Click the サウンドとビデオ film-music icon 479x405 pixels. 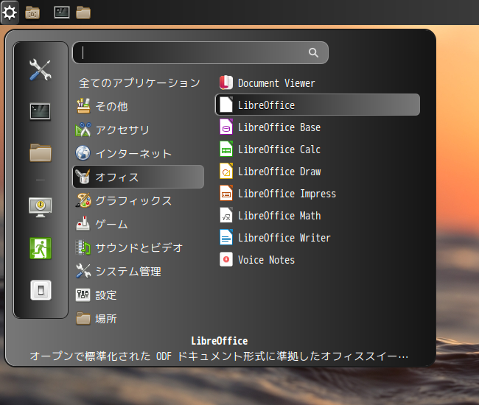[x=83, y=247]
